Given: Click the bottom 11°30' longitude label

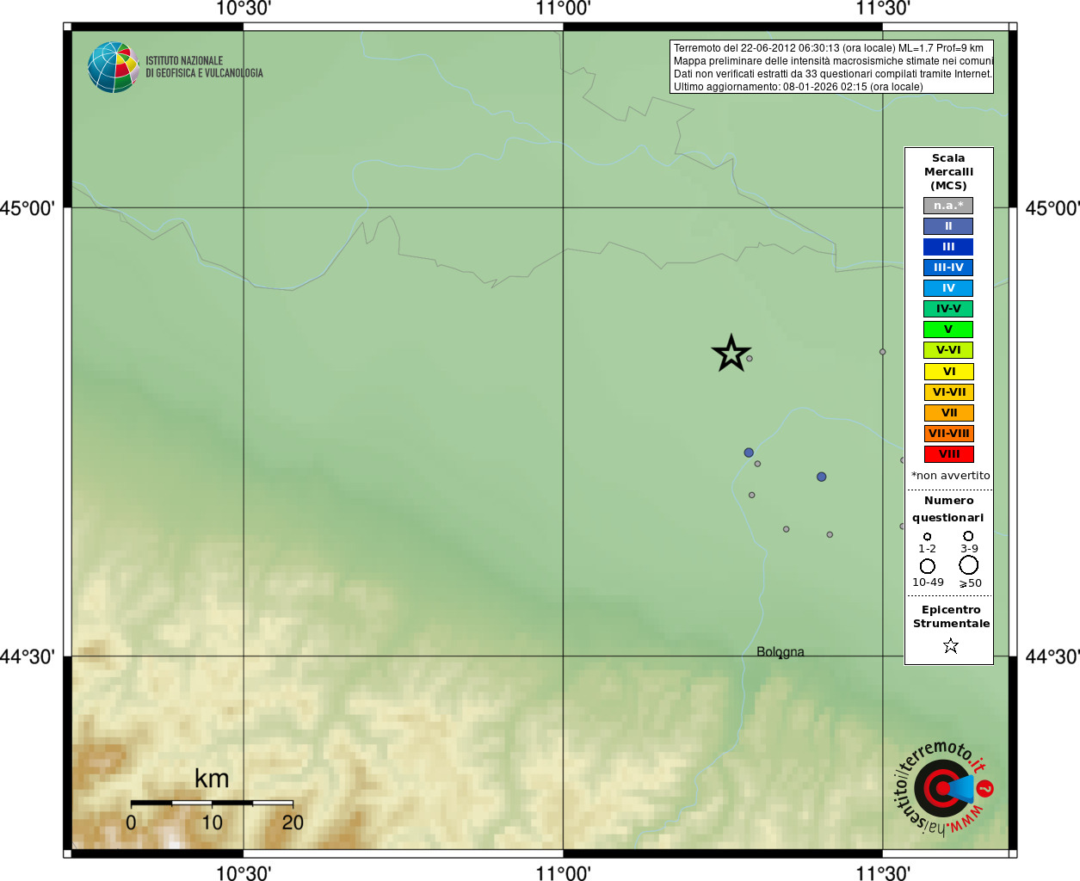Looking at the screenshot, I should [883, 873].
